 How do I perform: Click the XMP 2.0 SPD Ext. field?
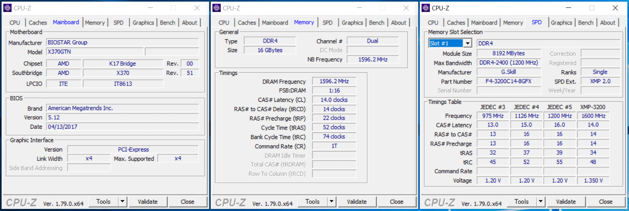[x=600, y=81]
